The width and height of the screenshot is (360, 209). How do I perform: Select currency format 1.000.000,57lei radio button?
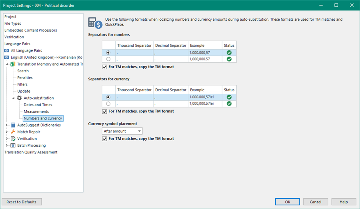click(108, 97)
